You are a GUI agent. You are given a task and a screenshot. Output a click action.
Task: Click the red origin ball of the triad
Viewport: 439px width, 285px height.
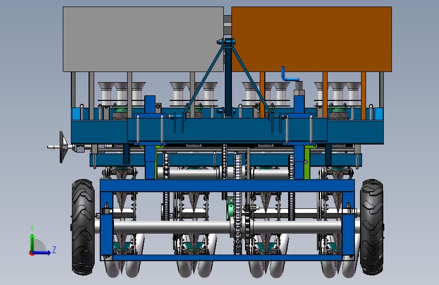click(x=31, y=253)
